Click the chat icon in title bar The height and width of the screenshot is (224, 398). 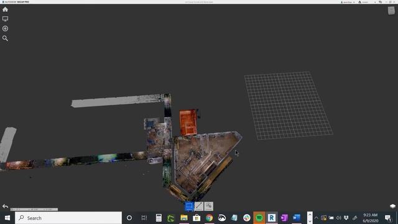[380, 2]
